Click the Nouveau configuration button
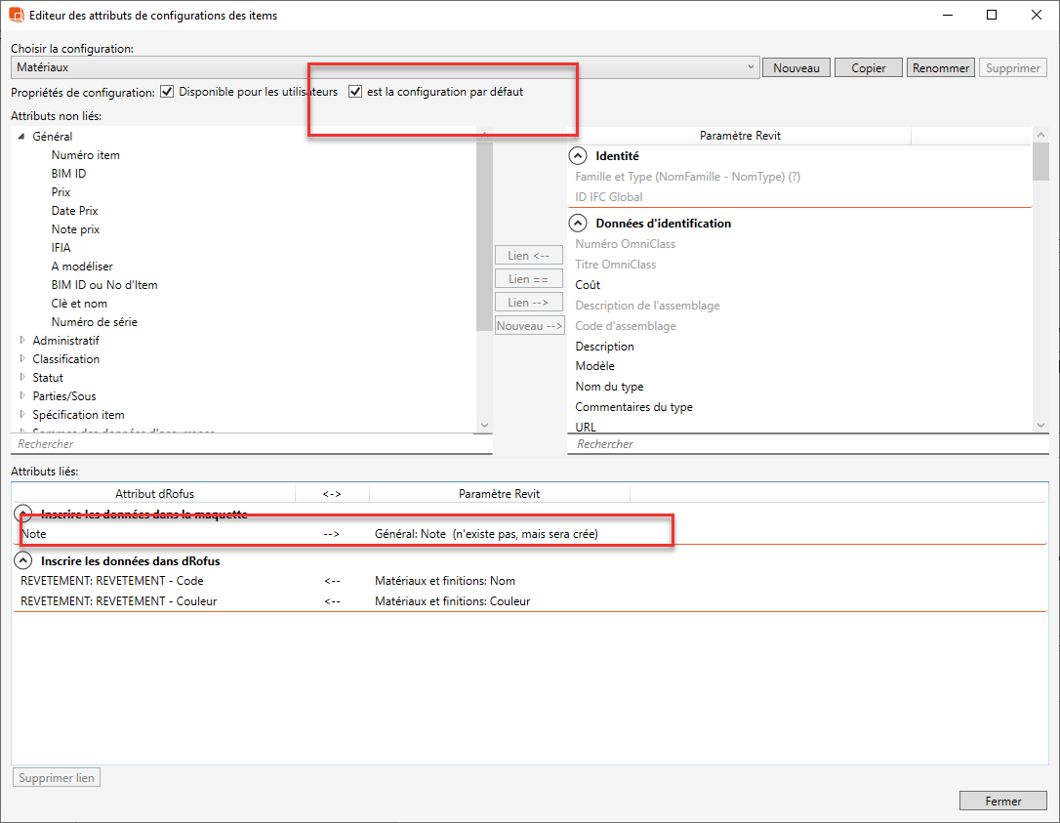 click(x=795, y=68)
